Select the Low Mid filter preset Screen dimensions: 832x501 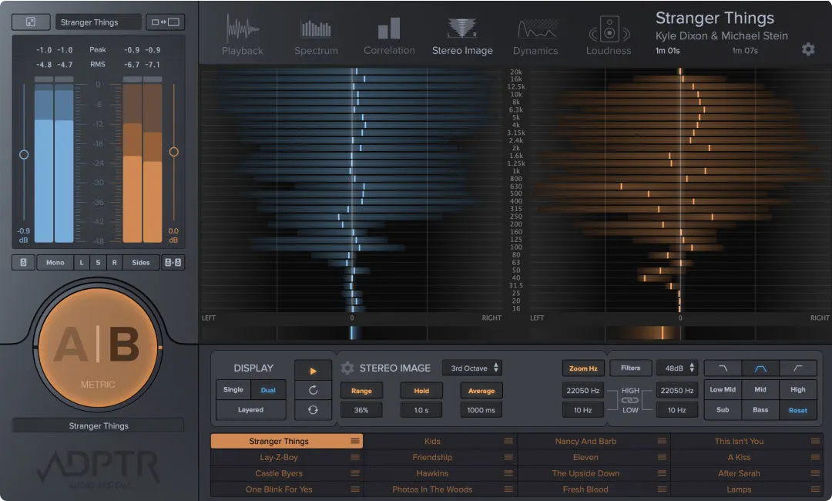[x=723, y=389]
